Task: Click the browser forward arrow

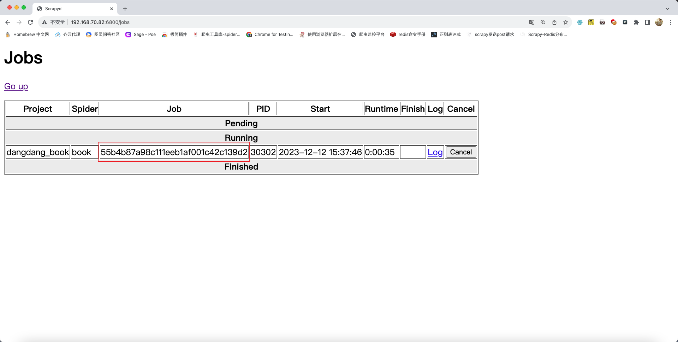Action: point(19,22)
